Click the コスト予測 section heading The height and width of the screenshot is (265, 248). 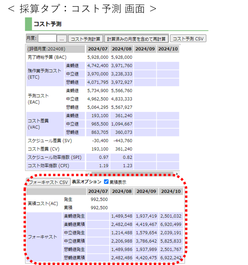(47, 24)
